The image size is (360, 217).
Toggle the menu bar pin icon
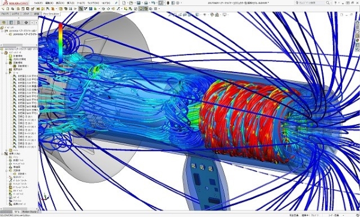pos(116,3)
